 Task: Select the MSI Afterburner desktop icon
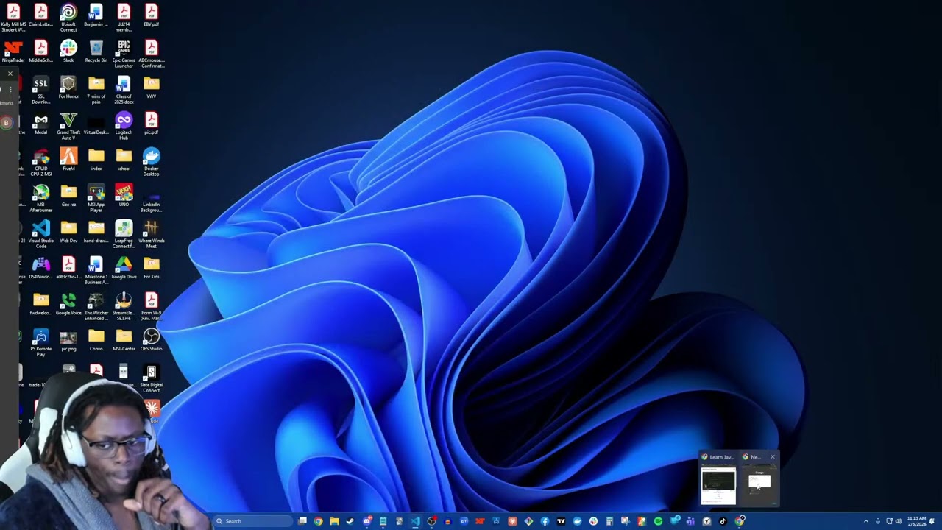point(41,199)
